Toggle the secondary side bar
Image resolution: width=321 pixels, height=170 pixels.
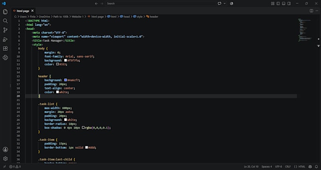(289, 3)
